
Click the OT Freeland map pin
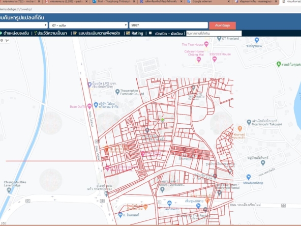point(219,39)
